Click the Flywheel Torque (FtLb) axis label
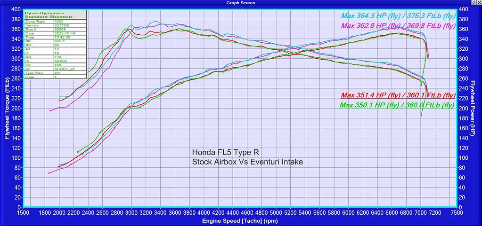This screenshot has width=482, height=226. 7,108
